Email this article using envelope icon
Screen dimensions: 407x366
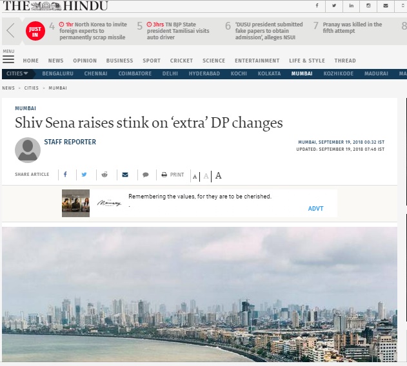125,175
